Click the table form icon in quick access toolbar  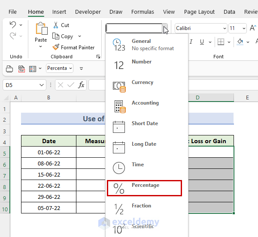click(33, 69)
